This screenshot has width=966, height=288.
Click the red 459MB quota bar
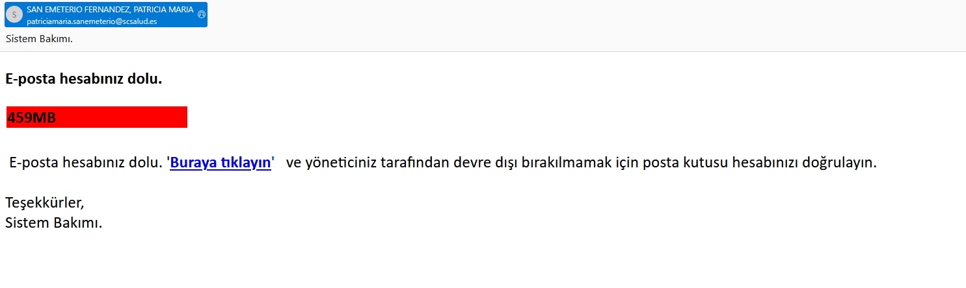pos(96,117)
